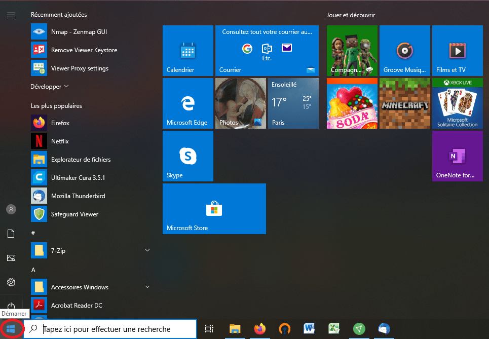Open the Courrier mail tile

[267, 51]
